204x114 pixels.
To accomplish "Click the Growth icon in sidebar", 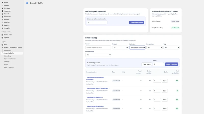I will click(3, 14).
